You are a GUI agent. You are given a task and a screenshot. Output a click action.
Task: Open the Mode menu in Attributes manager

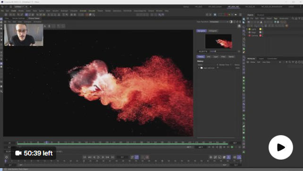(x=253, y=62)
